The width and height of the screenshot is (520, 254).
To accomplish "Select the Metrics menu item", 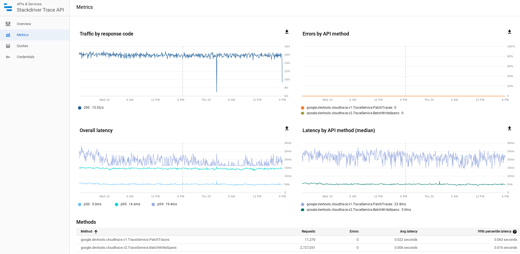I will (35, 35).
